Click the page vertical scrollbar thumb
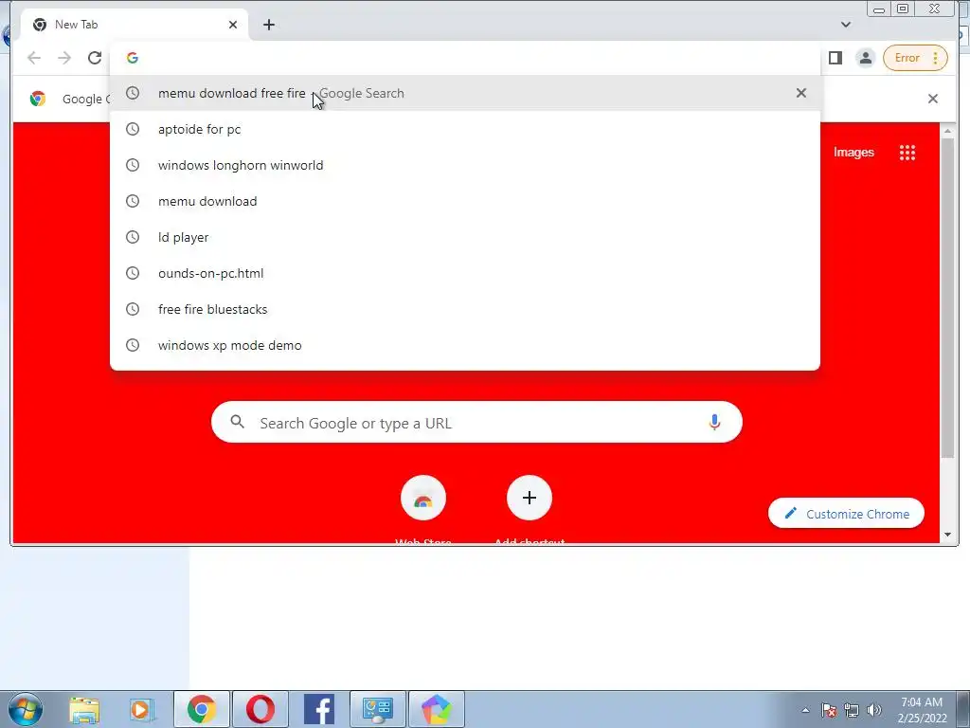Image resolution: width=970 pixels, height=728 pixels. 947,299
